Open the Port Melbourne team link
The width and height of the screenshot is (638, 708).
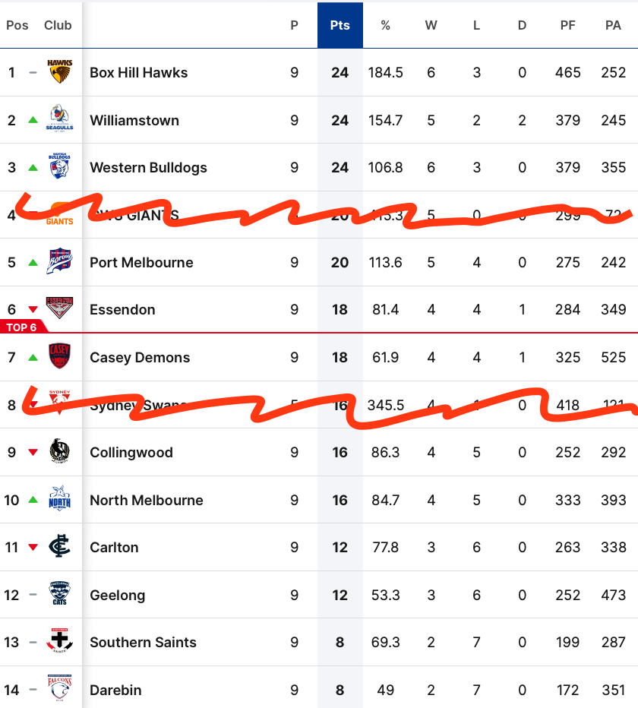[x=141, y=262]
